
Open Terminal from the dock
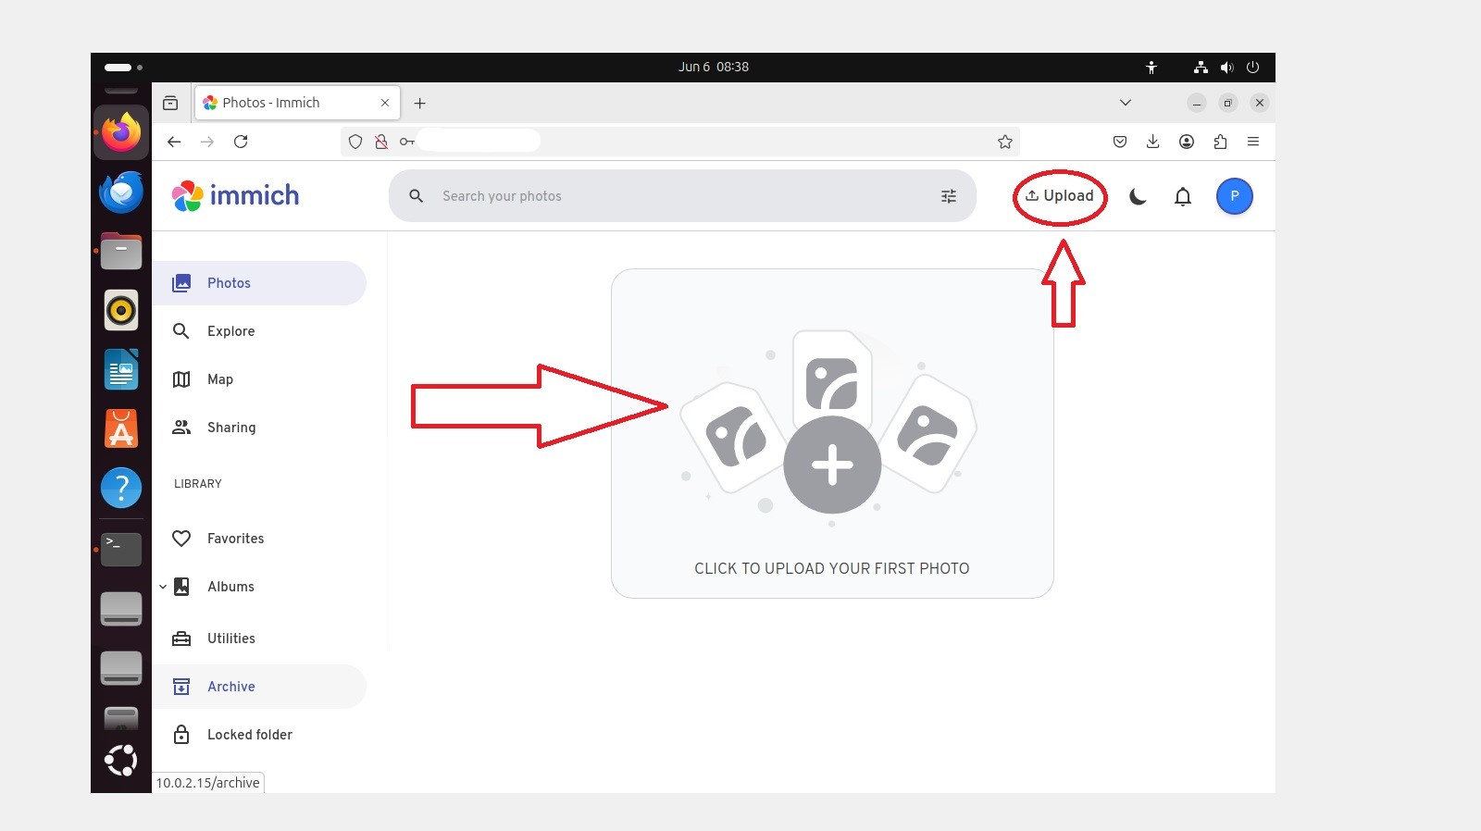pos(121,549)
